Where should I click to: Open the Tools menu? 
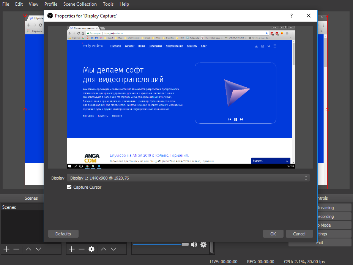[x=108, y=4]
